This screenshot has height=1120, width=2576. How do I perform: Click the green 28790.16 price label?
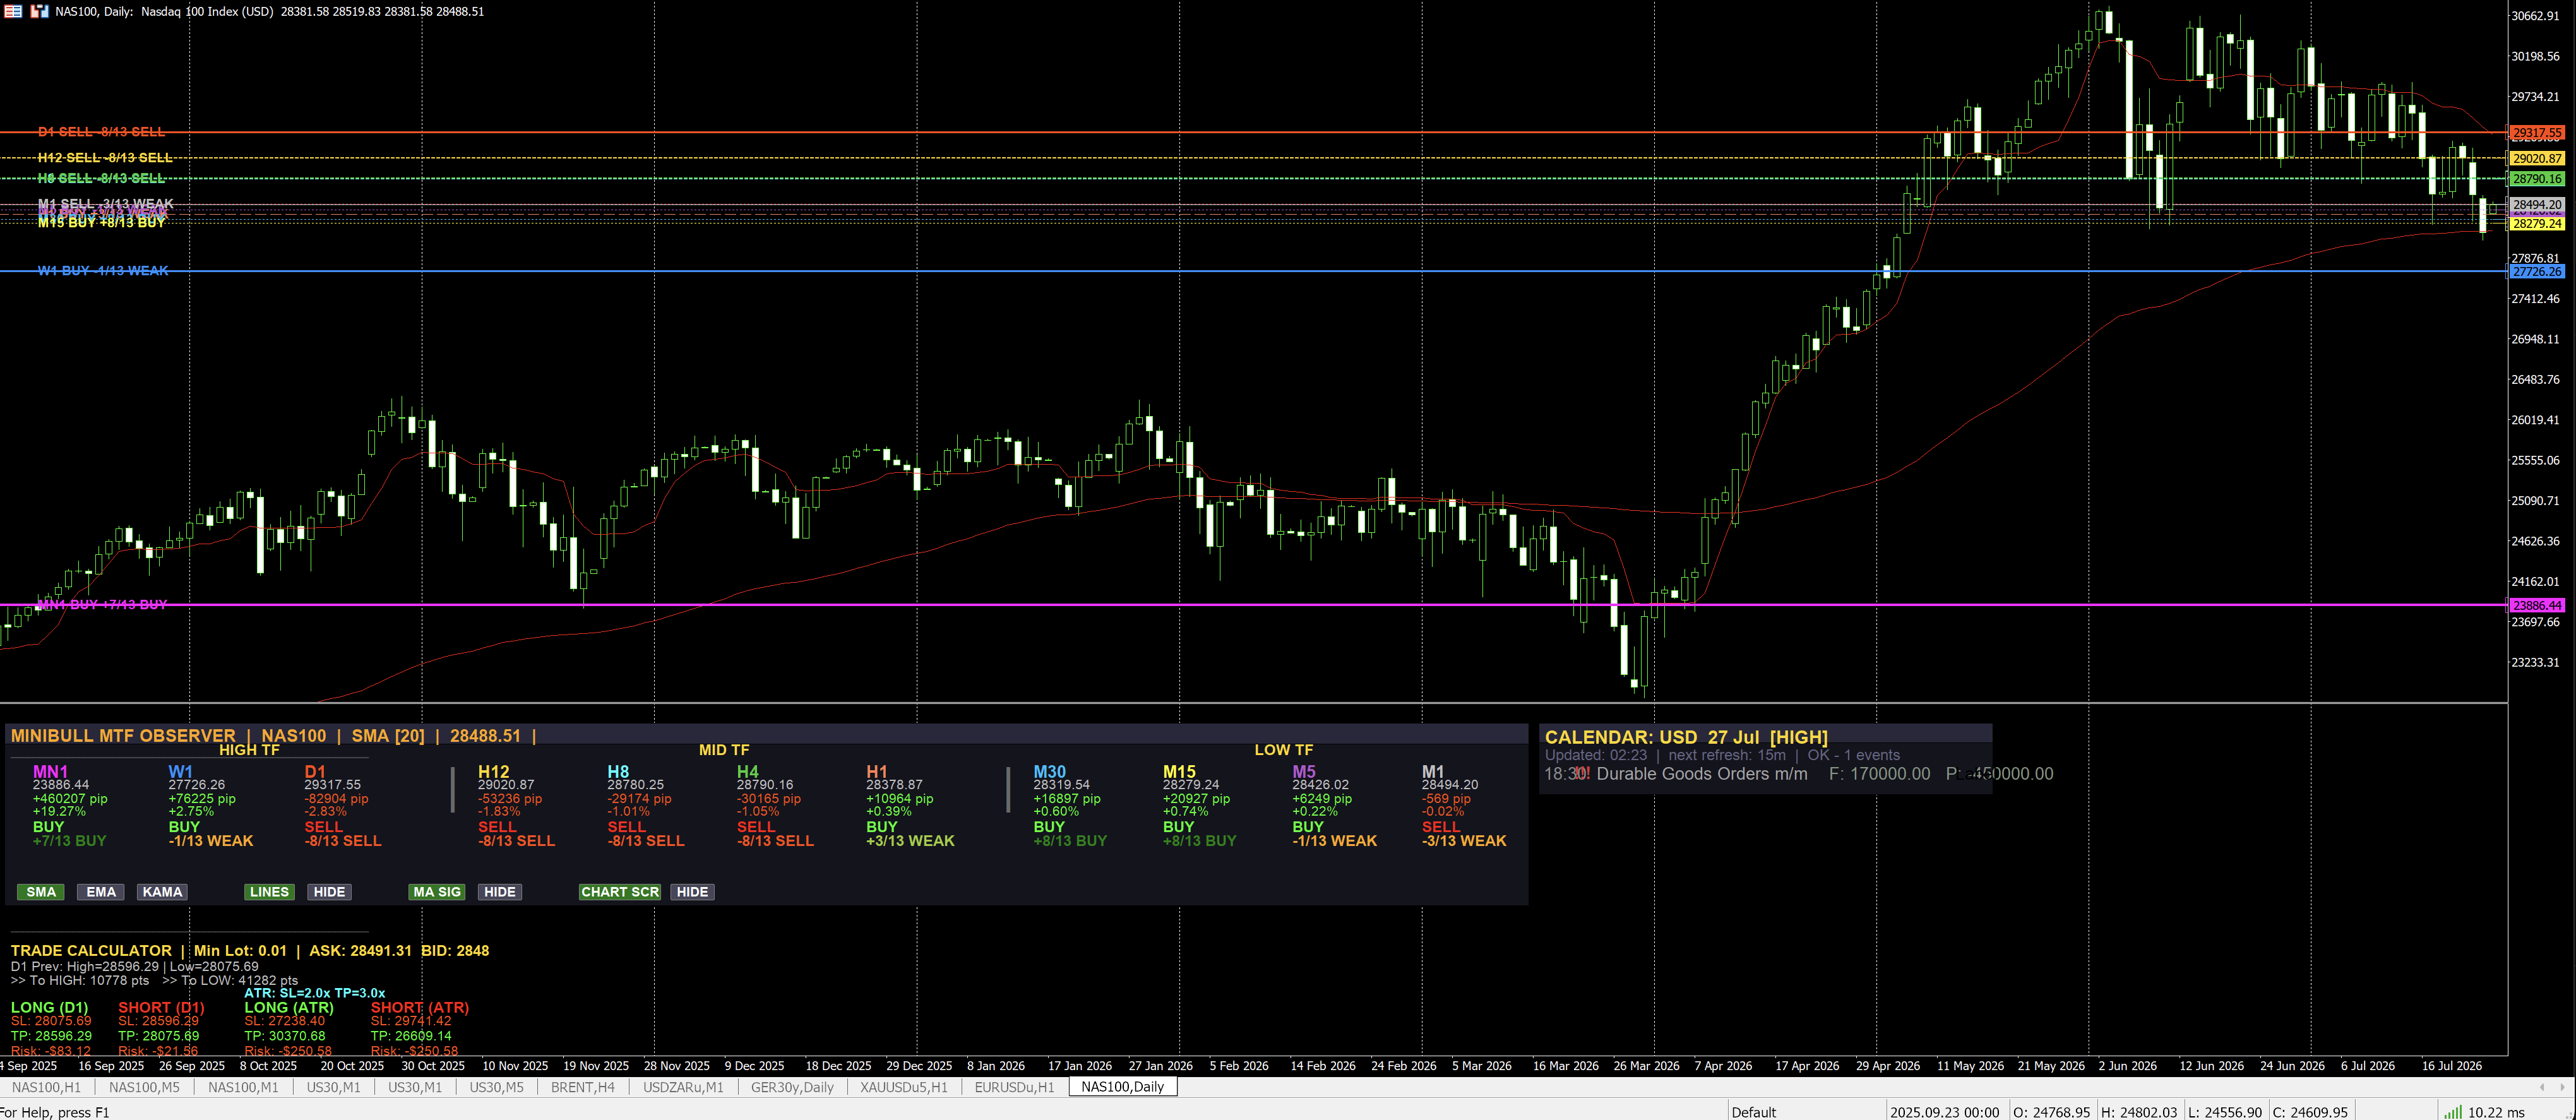point(2537,179)
